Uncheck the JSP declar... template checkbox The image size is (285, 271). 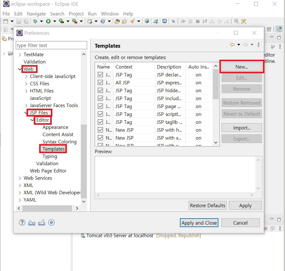click(x=100, y=75)
